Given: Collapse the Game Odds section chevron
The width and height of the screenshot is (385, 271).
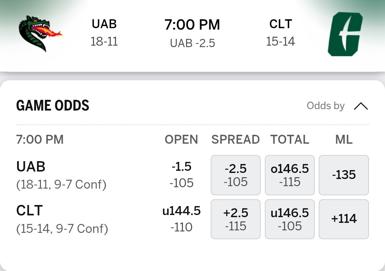Looking at the screenshot, I should point(360,106).
